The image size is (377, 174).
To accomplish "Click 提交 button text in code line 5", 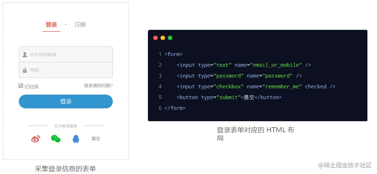I will (249, 97).
